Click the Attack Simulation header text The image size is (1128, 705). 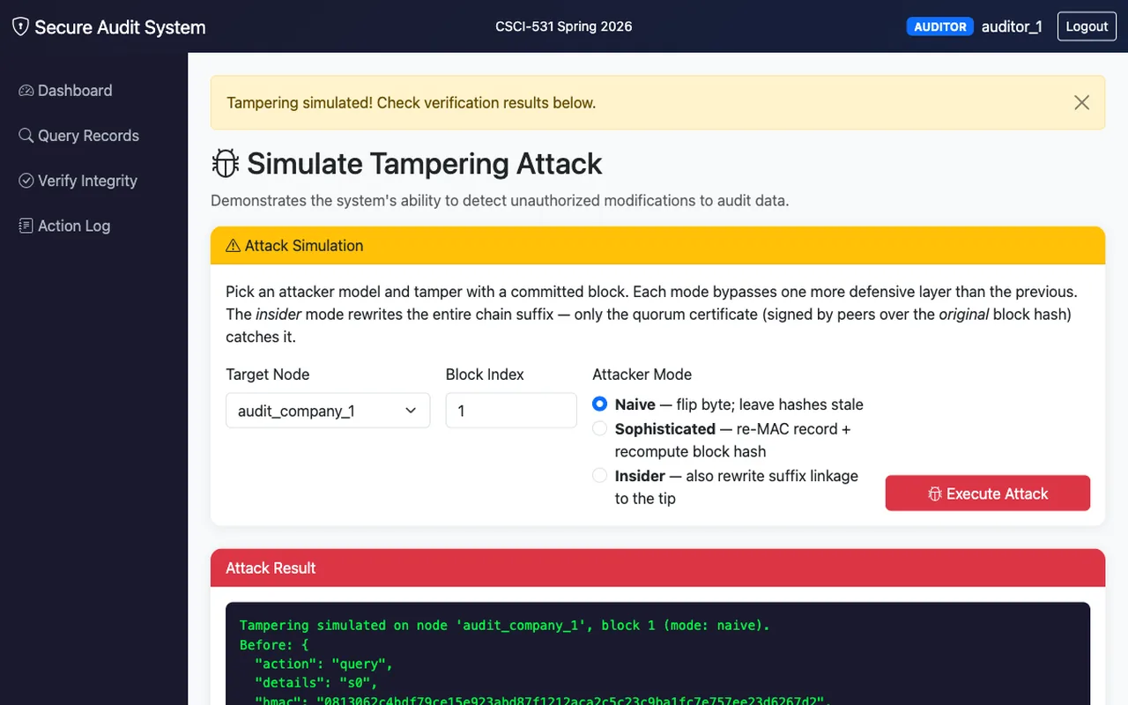point(304,246)
